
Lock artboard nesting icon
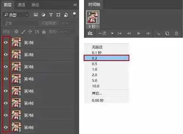[x=37, y=32]
